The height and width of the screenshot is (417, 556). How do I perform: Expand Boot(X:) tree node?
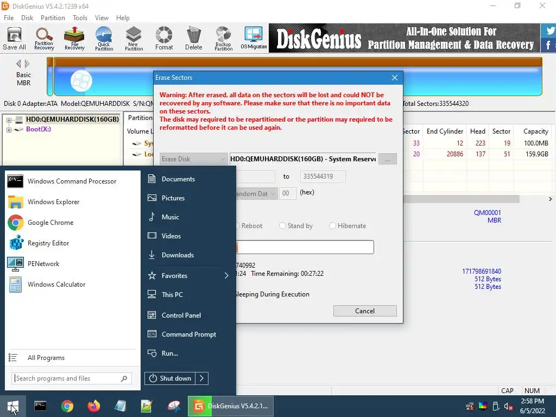pos(9,130)
